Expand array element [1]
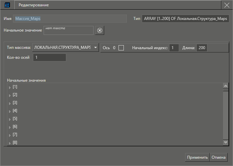Screen dimensions: 233x166 (x=10, y=87)
